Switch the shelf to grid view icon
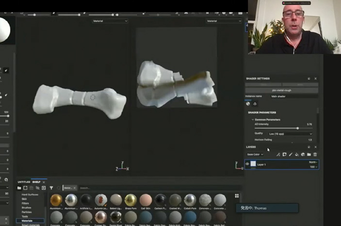The height and width of the screenshot is (226, 341). pos(237,196)
